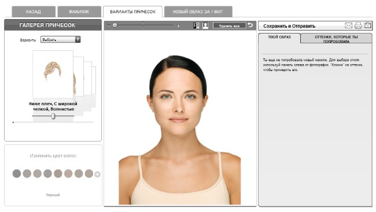Click the zoom in plus icon

click(x=178, y=25)
